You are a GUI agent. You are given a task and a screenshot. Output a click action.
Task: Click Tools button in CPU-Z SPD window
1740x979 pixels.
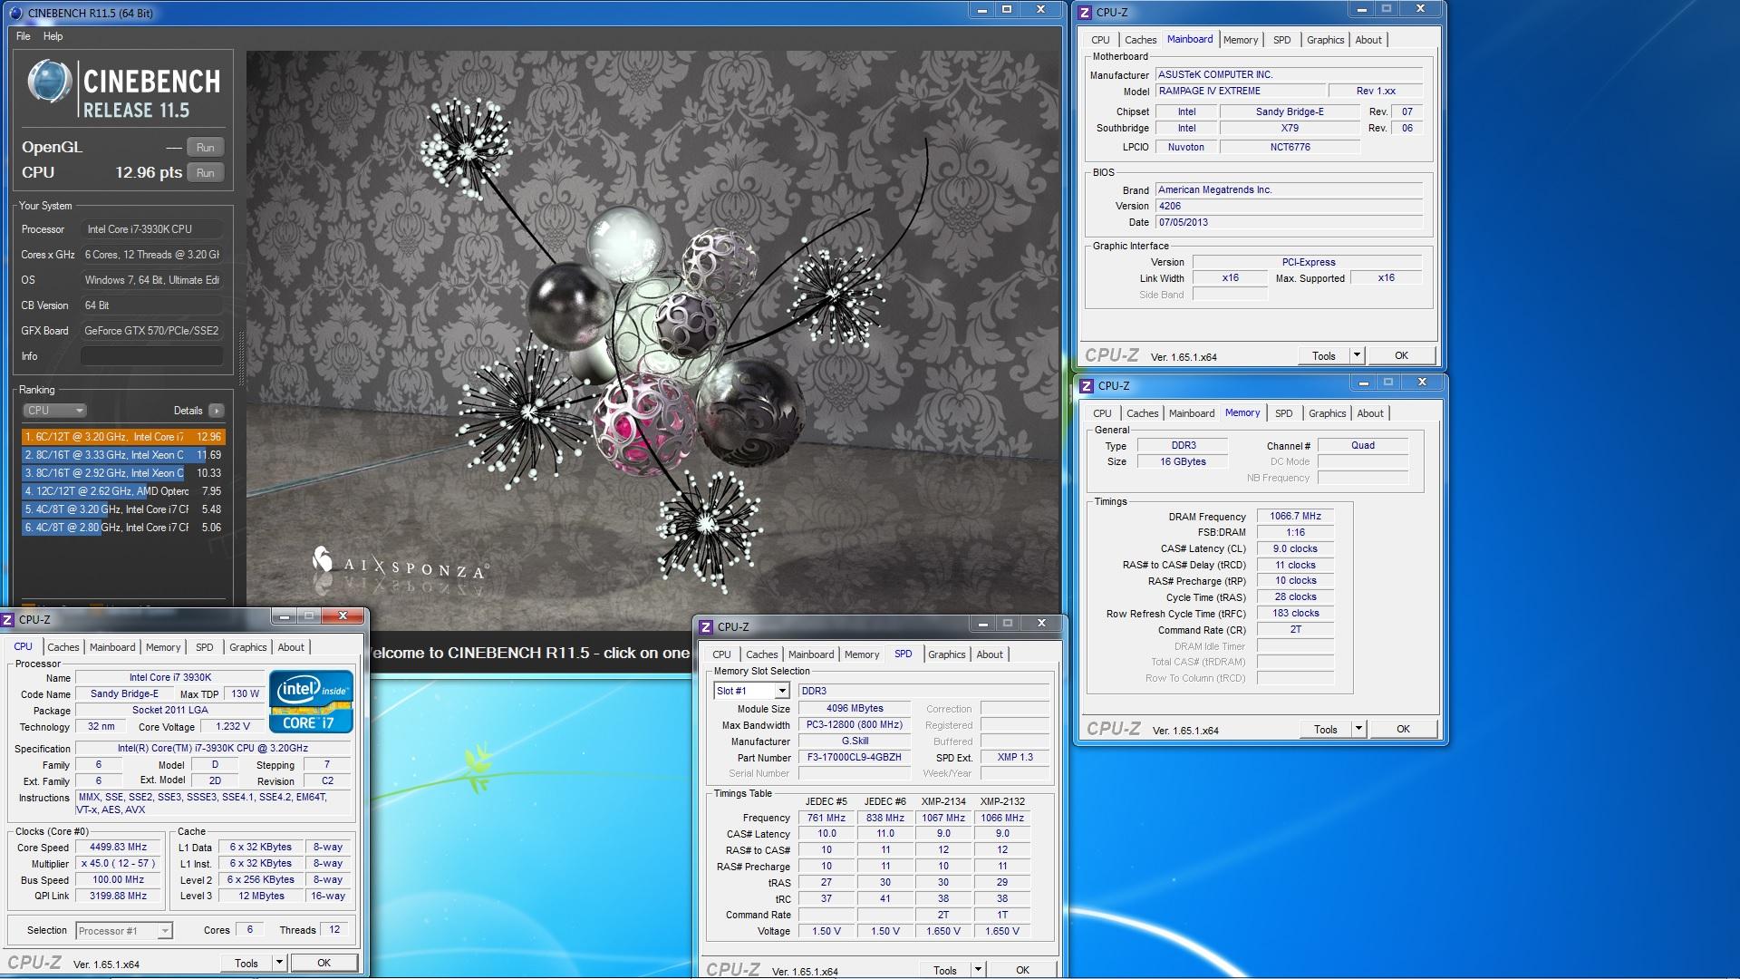[x=945, y=970]
